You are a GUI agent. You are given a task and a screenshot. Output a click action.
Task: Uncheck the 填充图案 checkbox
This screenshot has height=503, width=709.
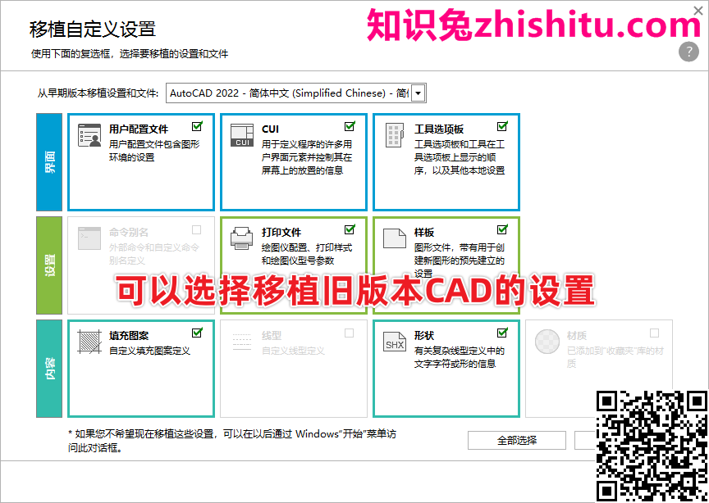tap(197, 333)
